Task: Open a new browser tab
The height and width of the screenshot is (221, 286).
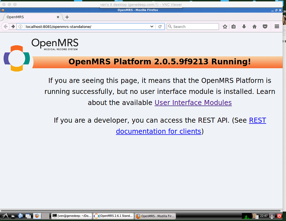Action: 67,17
